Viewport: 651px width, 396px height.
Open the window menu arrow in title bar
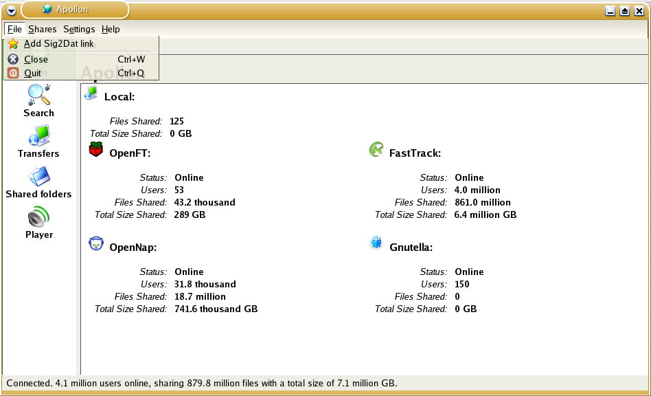(x=11, y=11)
